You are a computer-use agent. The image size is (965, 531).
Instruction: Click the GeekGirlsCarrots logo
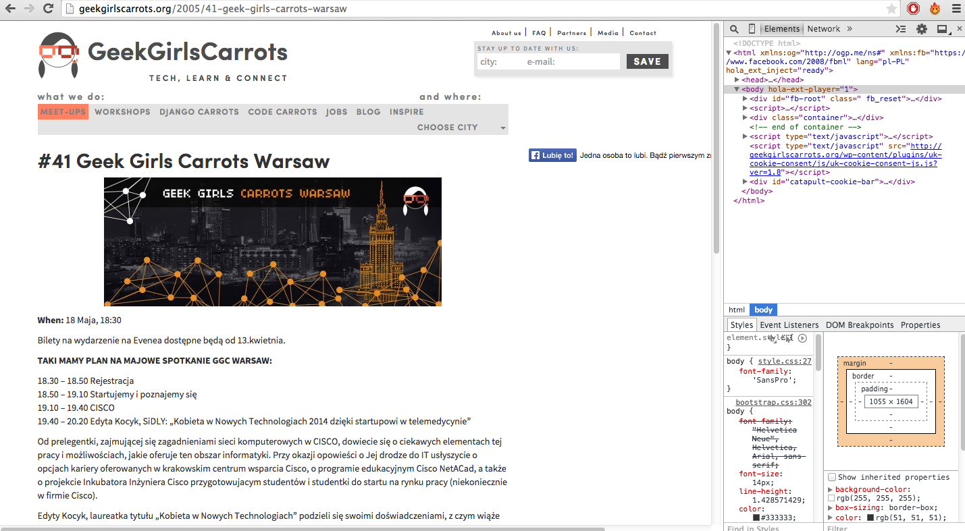click(x=163, y=55)
